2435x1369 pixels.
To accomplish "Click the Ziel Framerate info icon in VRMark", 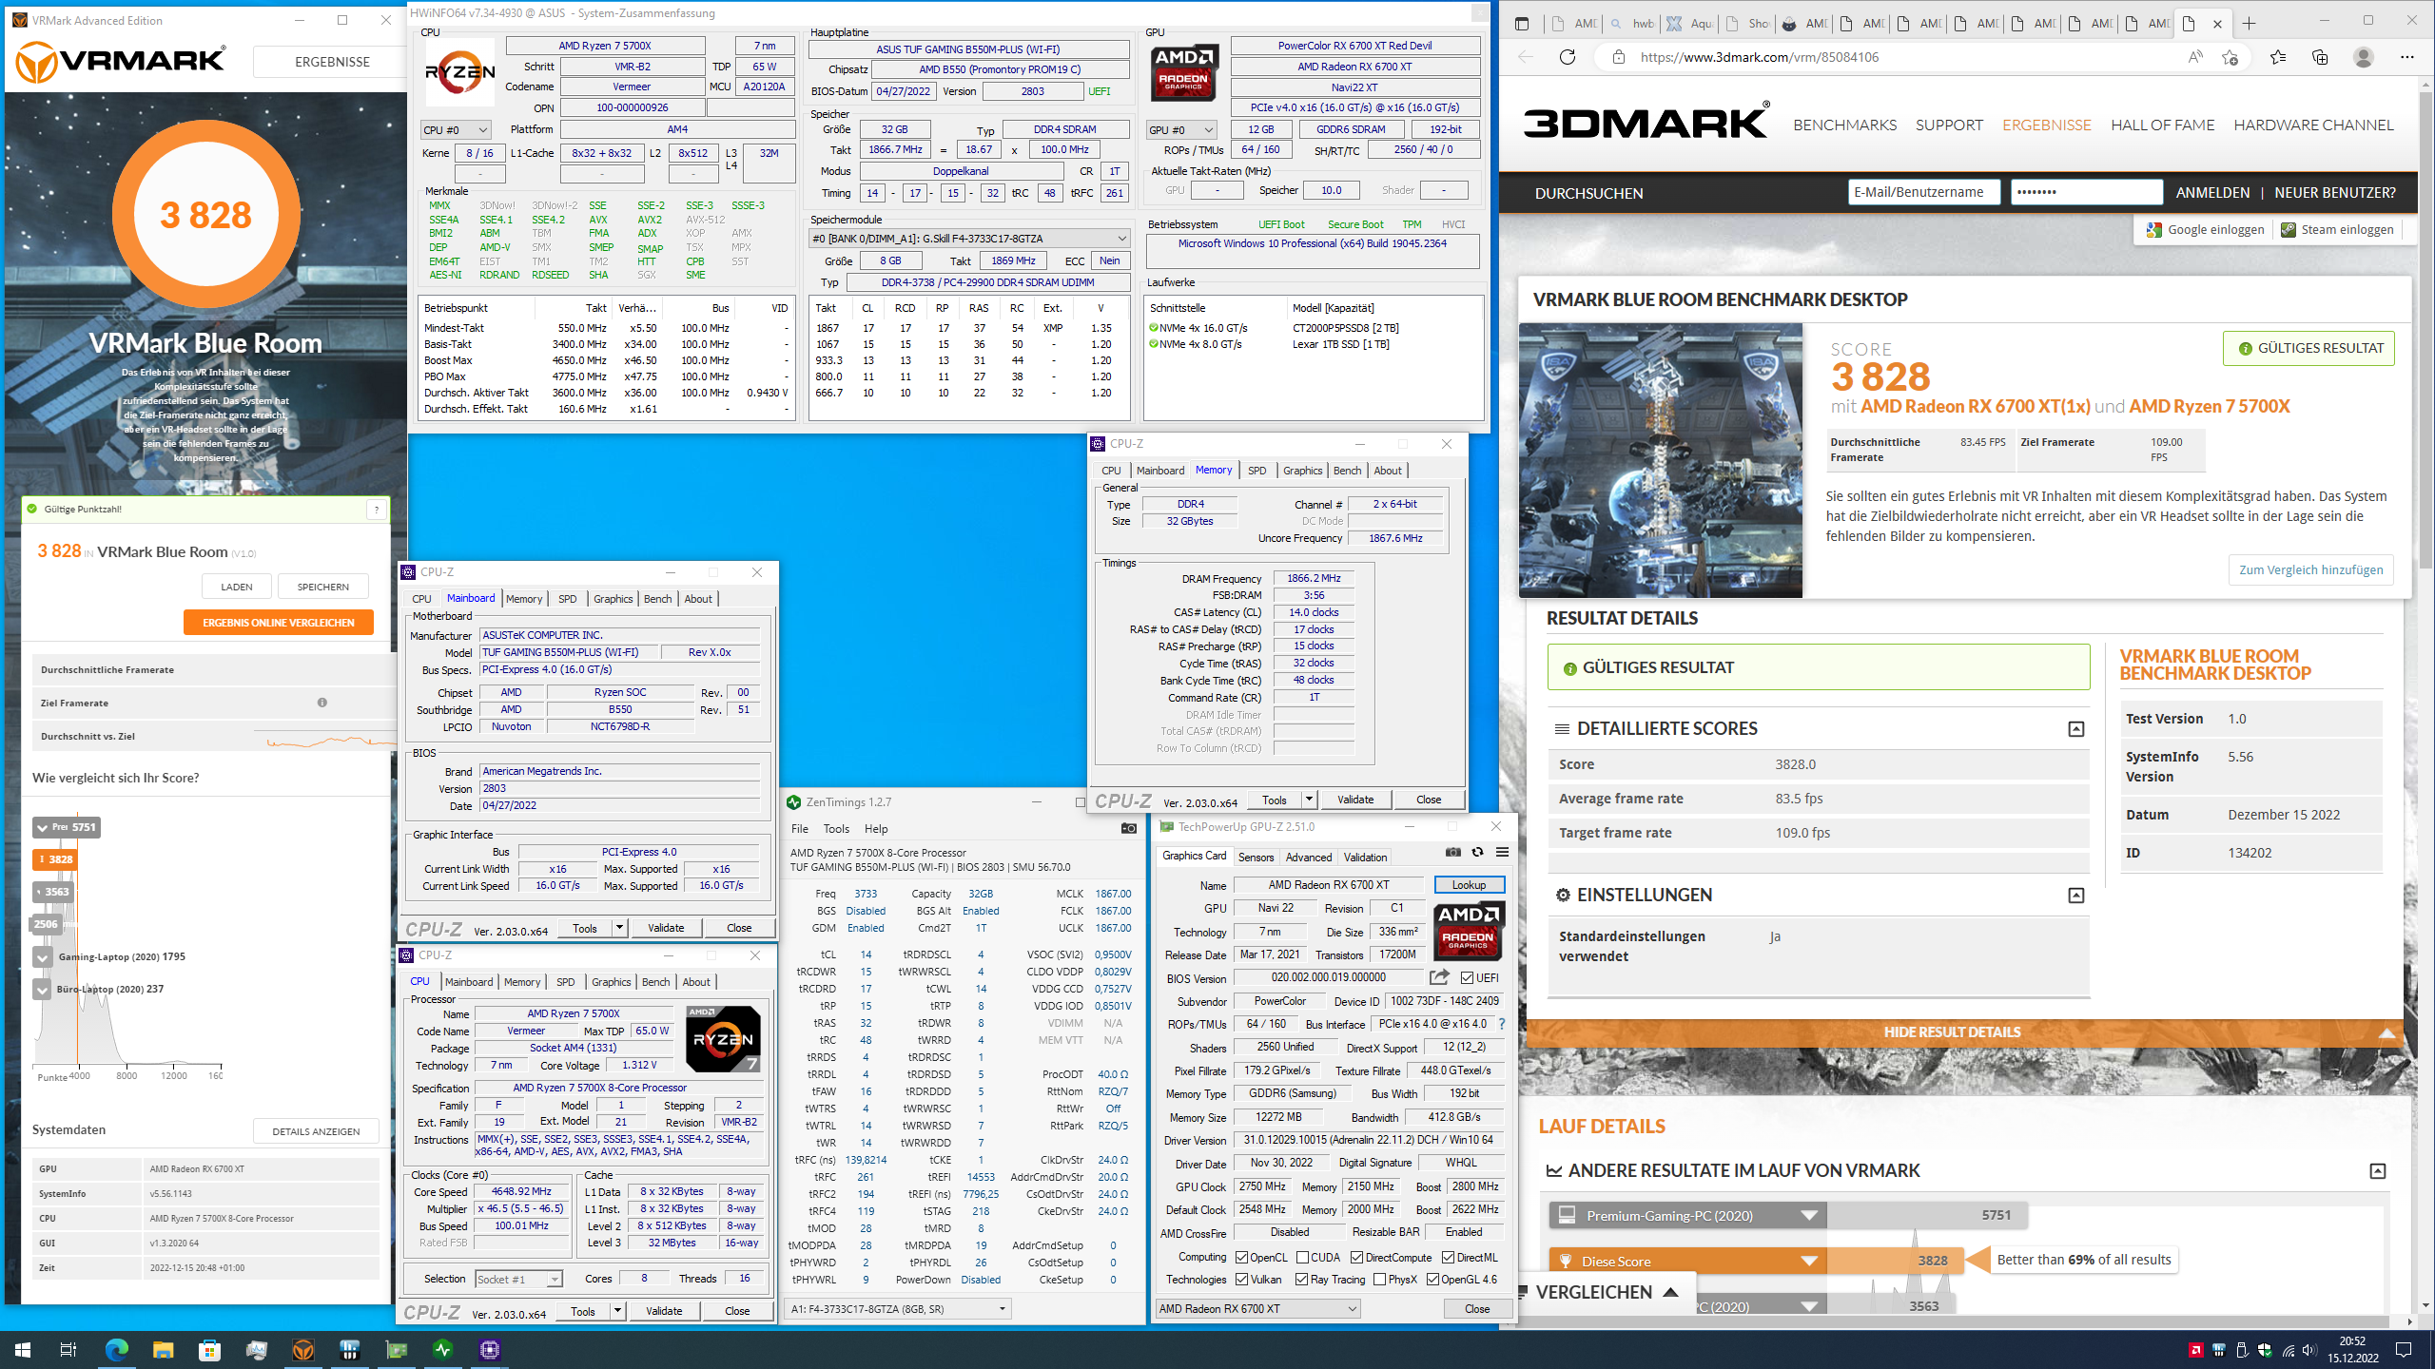I will pyautogui.click(x=321, y=703).
